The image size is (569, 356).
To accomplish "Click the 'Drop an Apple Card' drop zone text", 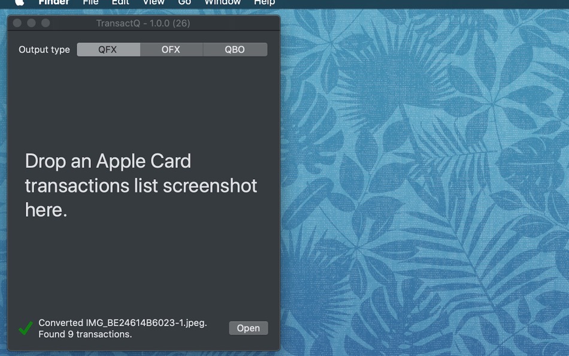I will coord(141,185).
